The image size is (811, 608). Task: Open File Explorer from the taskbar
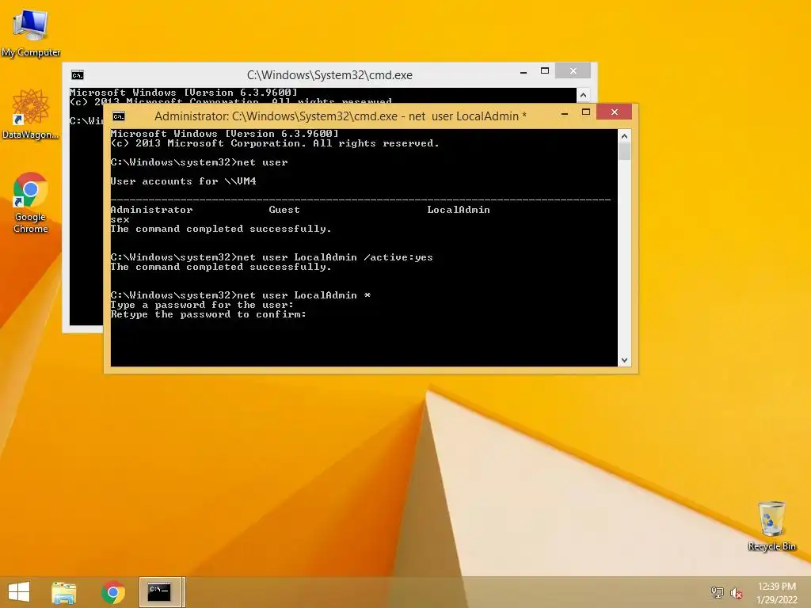pyautogui.click(x=63, y=592)
